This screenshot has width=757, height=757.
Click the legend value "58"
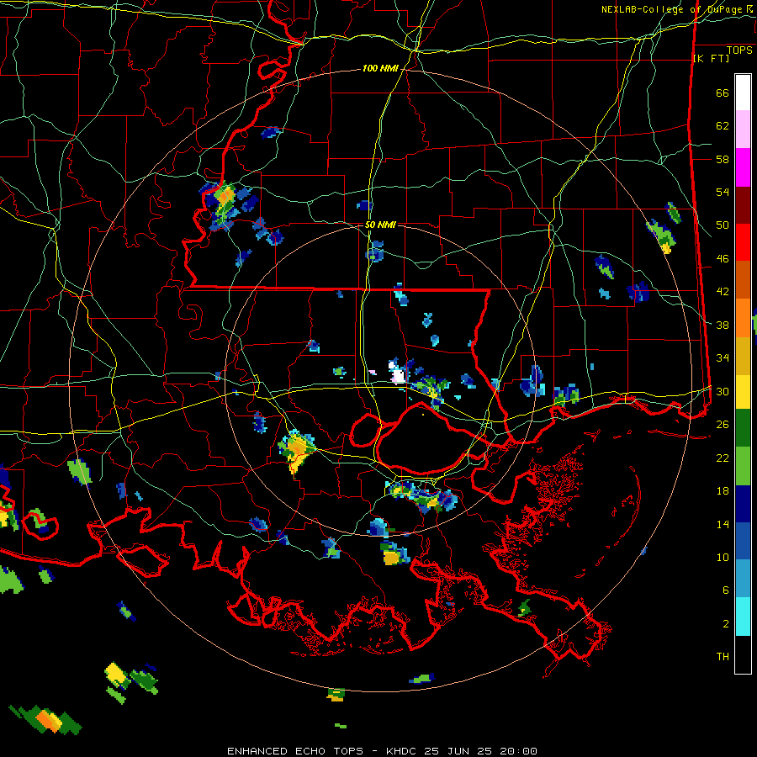(723, 159)
